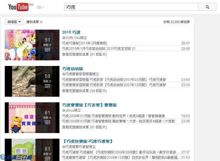The image size is (220, 161).
Task: Play 巧虎2008年02月號 巧連智寶寶版 video
Action: click(119, 121)
